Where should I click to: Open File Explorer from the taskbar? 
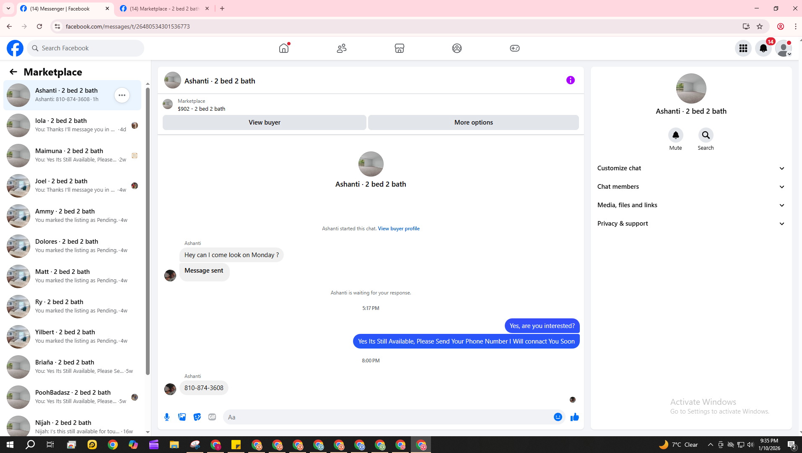point(174,445)
